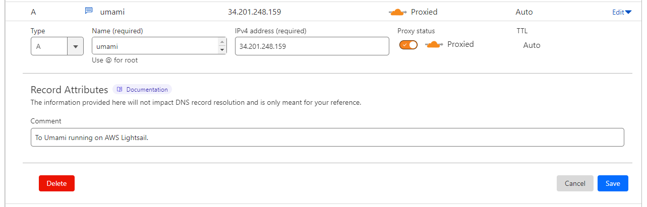
Task: Click the Comment text box
Action: [327, 137]
